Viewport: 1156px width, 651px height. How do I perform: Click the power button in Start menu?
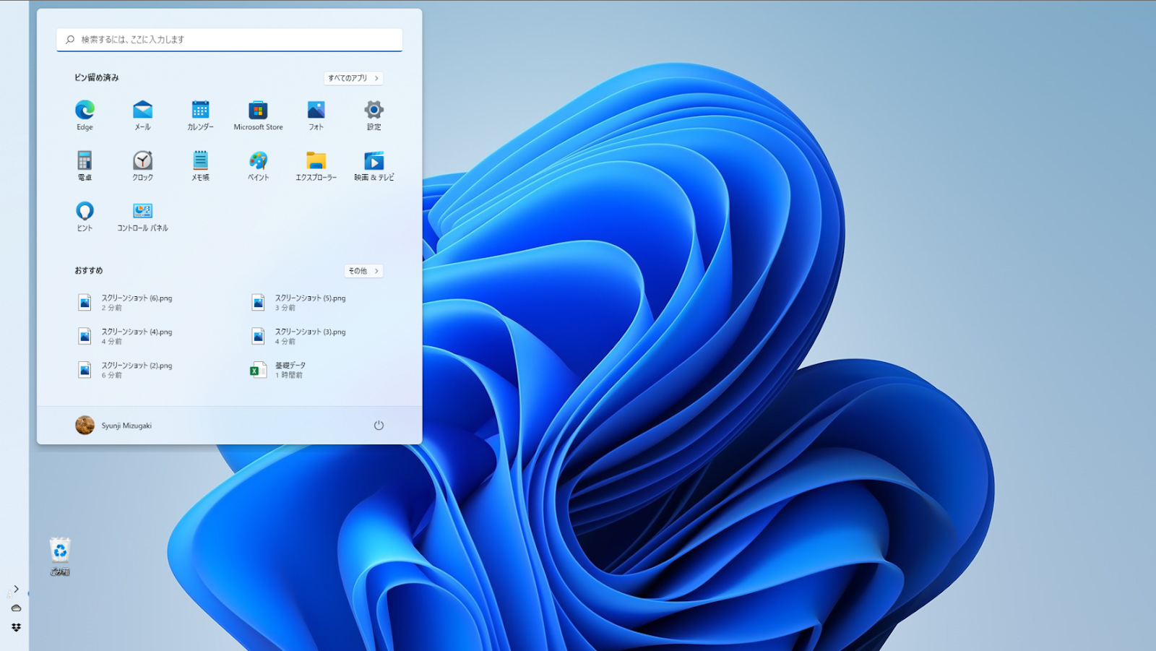click(x=379, y=426)
